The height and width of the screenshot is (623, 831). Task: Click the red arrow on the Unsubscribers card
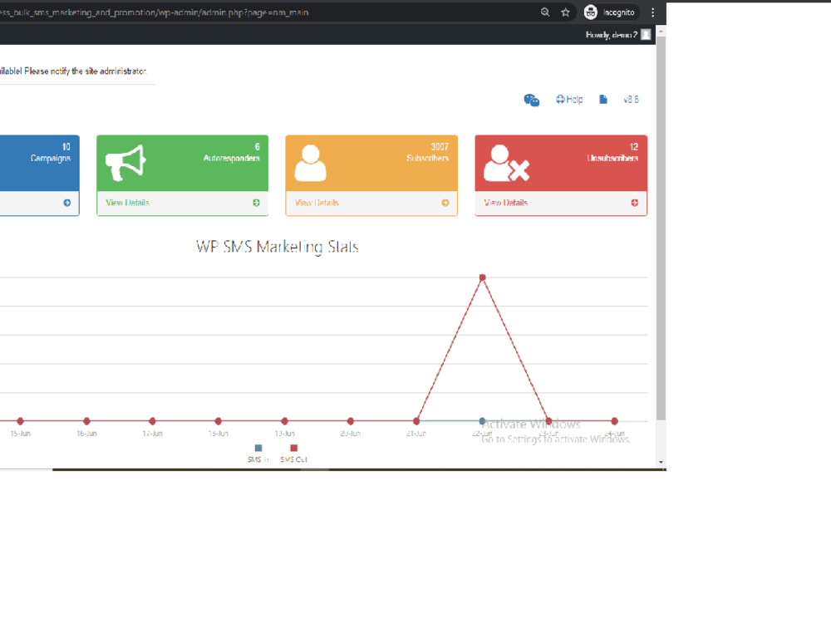634,203
